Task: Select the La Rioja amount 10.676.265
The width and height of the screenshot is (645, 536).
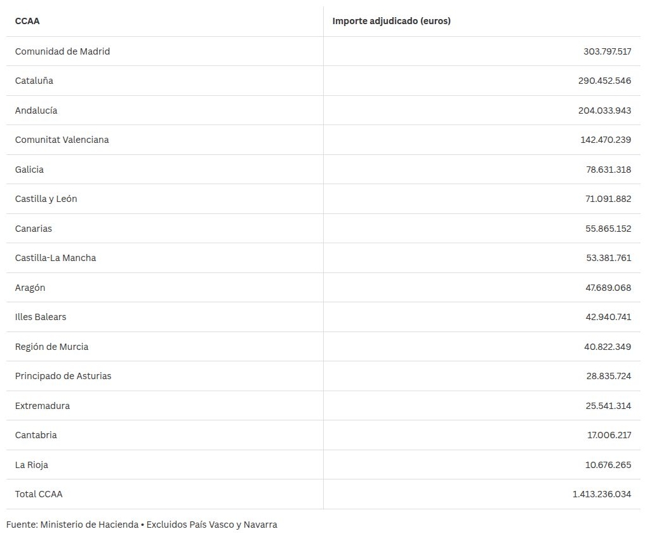Action: (608, 465)
